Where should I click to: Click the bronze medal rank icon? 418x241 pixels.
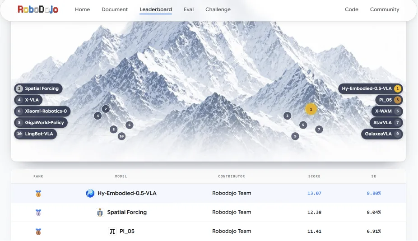tap(38, 232)
